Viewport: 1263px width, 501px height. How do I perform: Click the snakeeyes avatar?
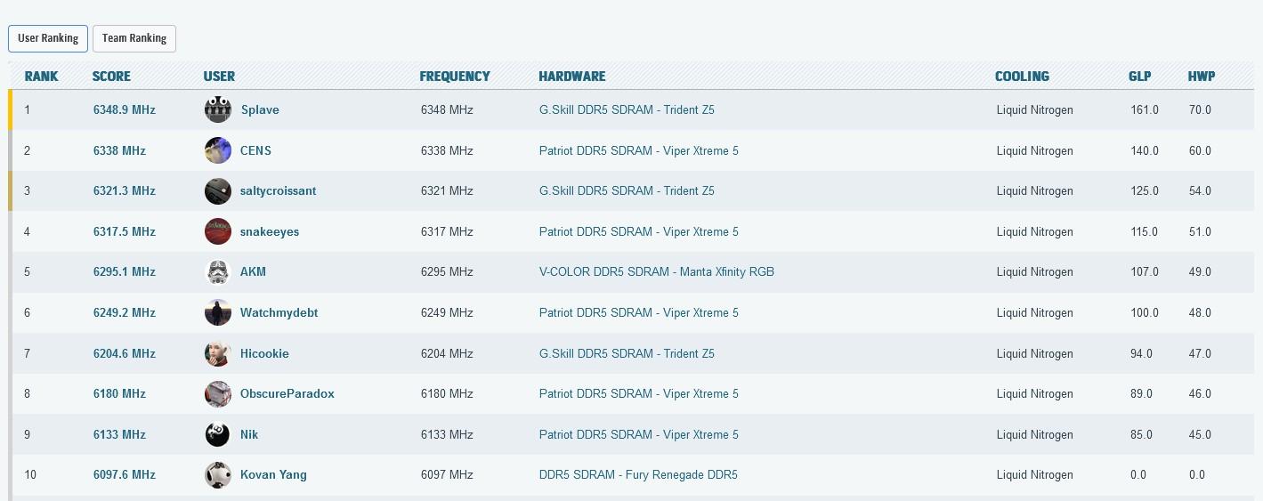218,231
